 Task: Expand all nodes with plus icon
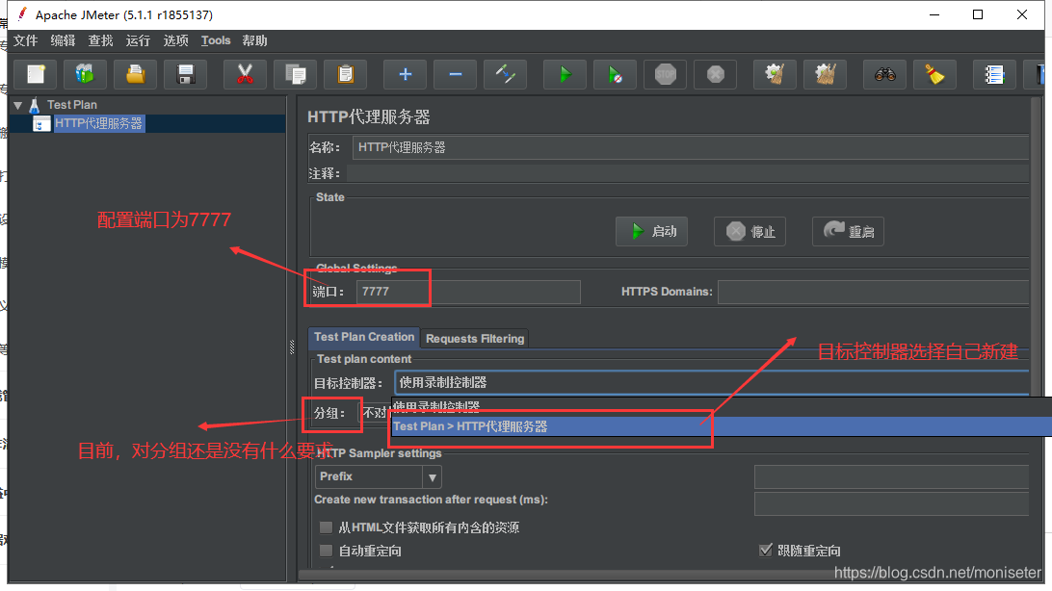[405, 74]
